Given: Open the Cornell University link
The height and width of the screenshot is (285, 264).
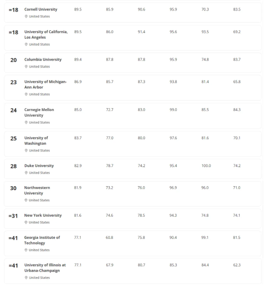Looking at the screenshot, I should click(40, 9).
